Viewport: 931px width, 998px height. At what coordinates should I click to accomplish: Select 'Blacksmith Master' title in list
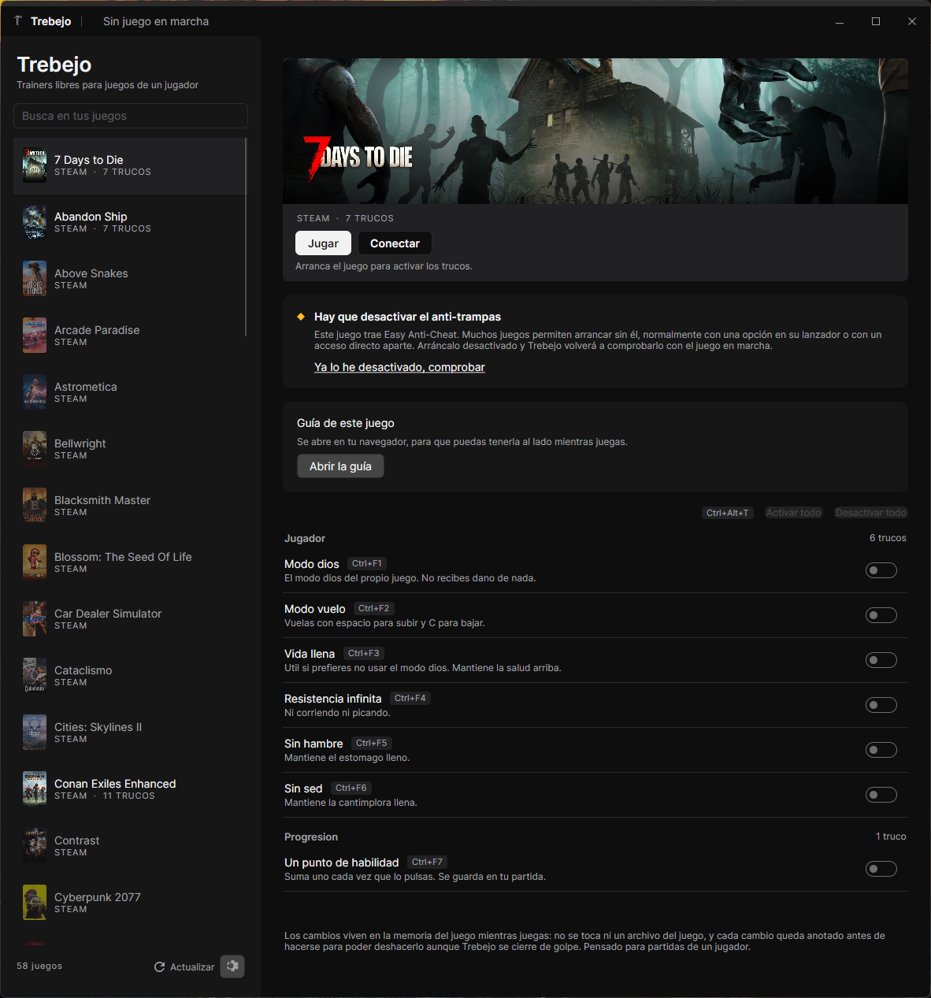point(102,500)
